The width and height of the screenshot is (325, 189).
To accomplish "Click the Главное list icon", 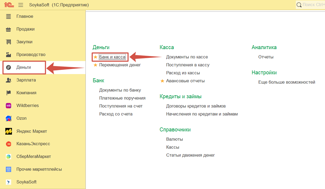I will [x=8, y=16].
